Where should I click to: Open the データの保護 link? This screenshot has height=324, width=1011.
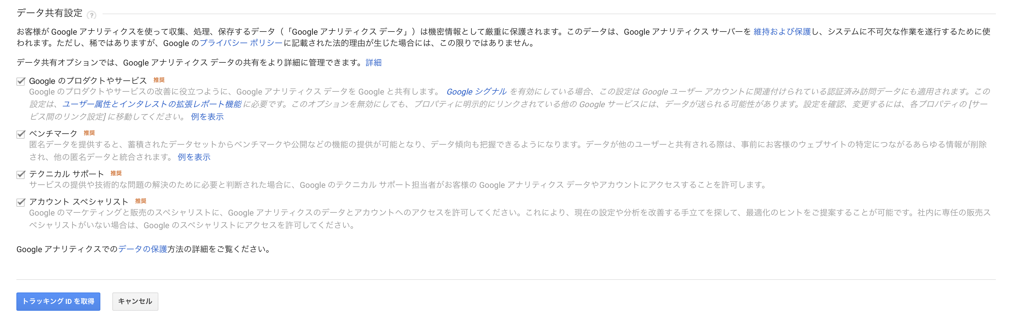coord(143,249)
